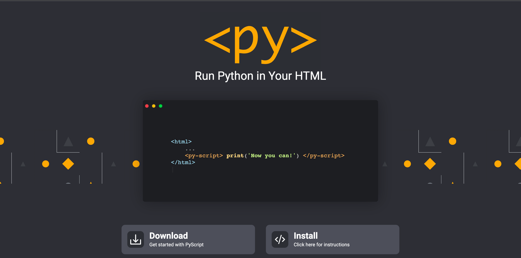Click the 'Click here for instructions' text
This screenshot has width=521, height=258.
(321, 244)
